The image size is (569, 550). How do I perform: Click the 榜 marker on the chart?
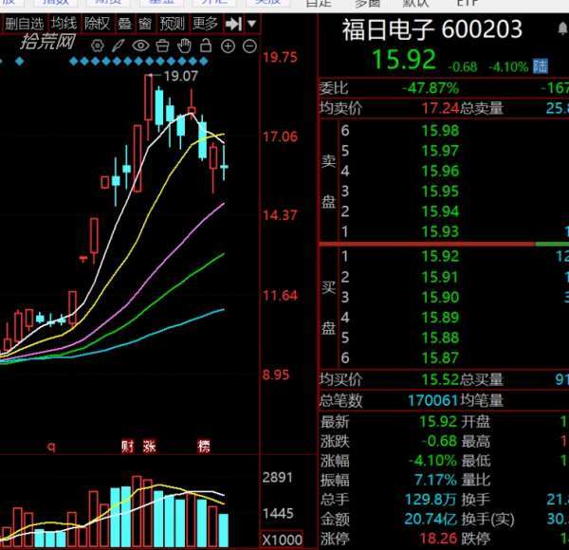[x=204, y=447]
